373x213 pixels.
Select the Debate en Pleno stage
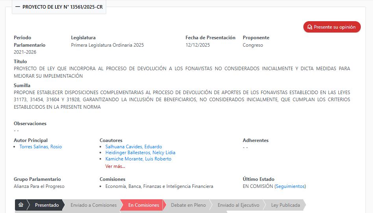click(x=188, y=205)
